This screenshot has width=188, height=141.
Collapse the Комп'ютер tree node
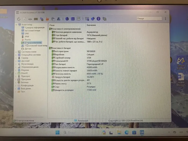click(16, 25)
